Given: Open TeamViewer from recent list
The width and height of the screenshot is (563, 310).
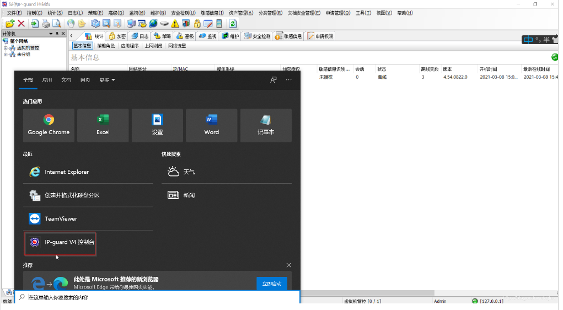Looking at the screenshot, I should (88, 219).
